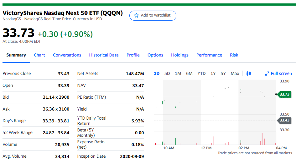Click the Inception Date value 2020-09-09
The height and width of the screenshot is (163, 296).
tap(132, 156)
